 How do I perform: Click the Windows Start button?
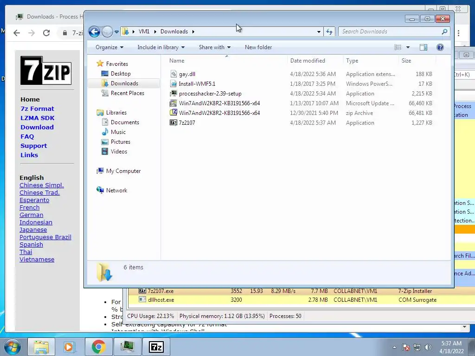12,347
